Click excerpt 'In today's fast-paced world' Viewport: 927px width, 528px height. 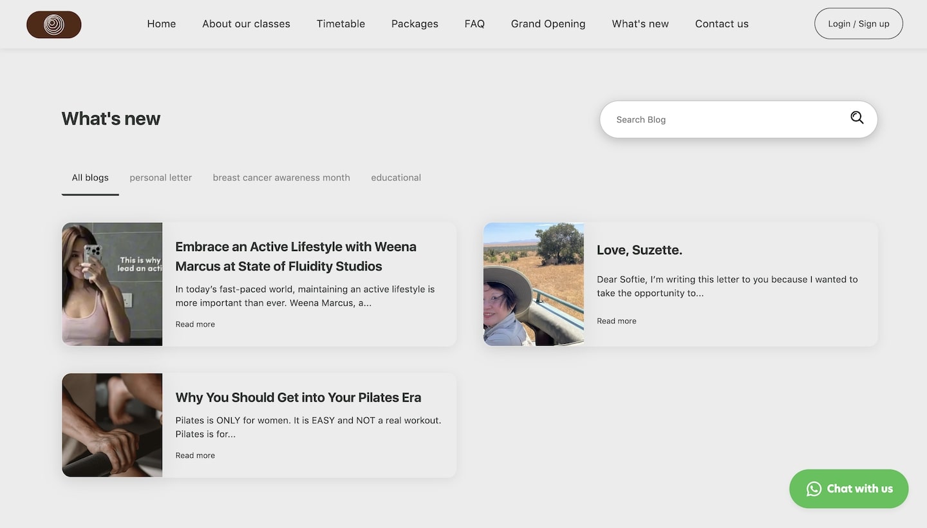[305, 296]
